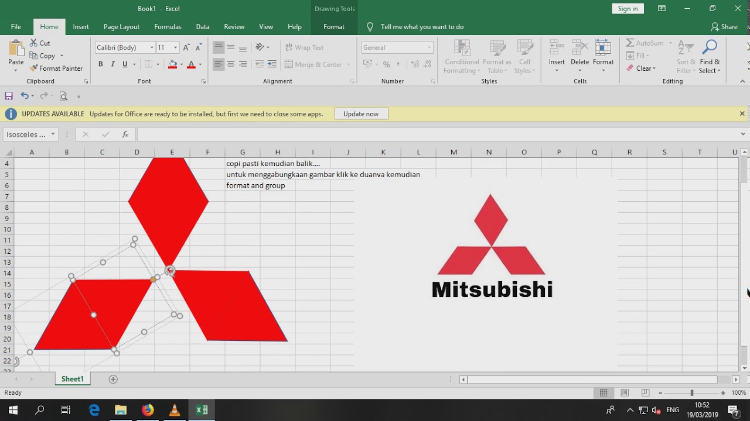Bottom align cell contents
The image size is (750, 421).
243,47
